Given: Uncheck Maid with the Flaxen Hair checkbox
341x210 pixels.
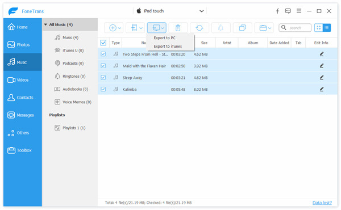Looking at the screenshot, I should pyautogui.click(x=103, y=66).
